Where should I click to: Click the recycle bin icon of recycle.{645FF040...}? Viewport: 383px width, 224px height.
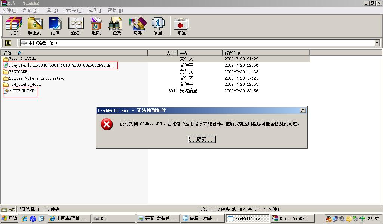tap(6, 65)
